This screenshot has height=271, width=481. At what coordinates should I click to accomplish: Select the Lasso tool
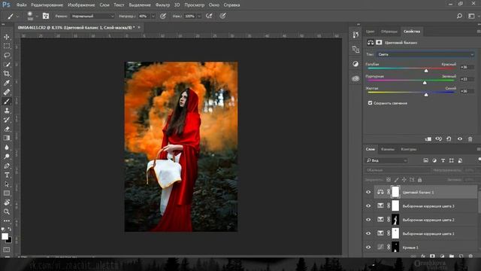(x=7, y=55)
